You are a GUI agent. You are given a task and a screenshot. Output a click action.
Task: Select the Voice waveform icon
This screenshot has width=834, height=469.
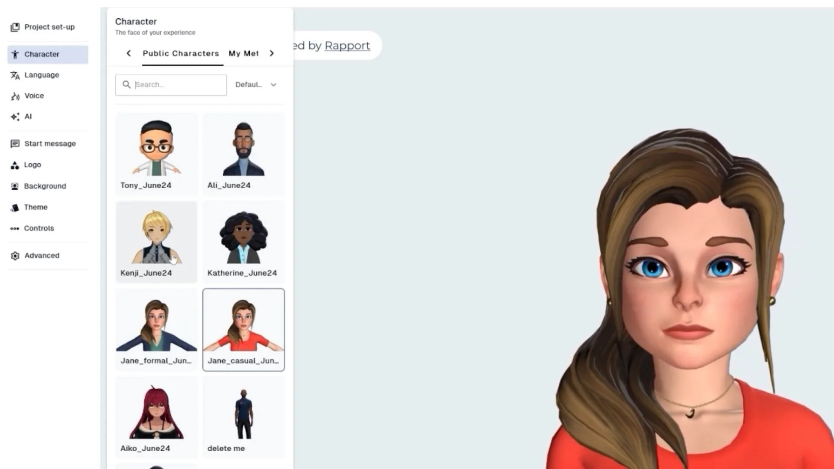pyautogui.click(x=15, y=96)
